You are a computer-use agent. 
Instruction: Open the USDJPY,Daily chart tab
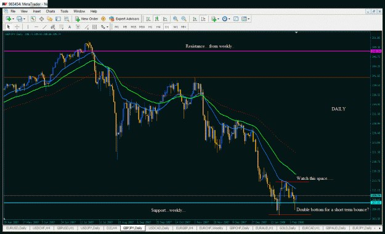click(x=90, y=228)
